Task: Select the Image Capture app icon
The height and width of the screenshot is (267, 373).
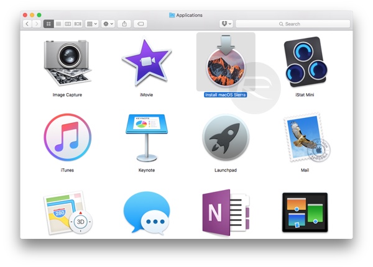Action: pos(68,63)
